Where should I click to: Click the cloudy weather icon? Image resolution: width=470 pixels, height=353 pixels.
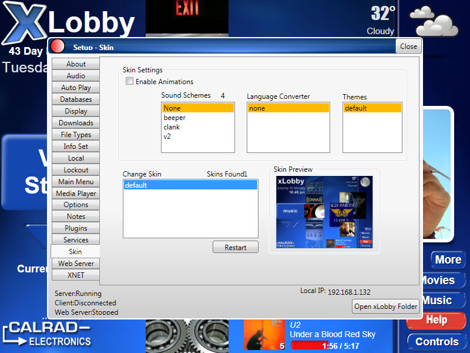tap(434, 21)
